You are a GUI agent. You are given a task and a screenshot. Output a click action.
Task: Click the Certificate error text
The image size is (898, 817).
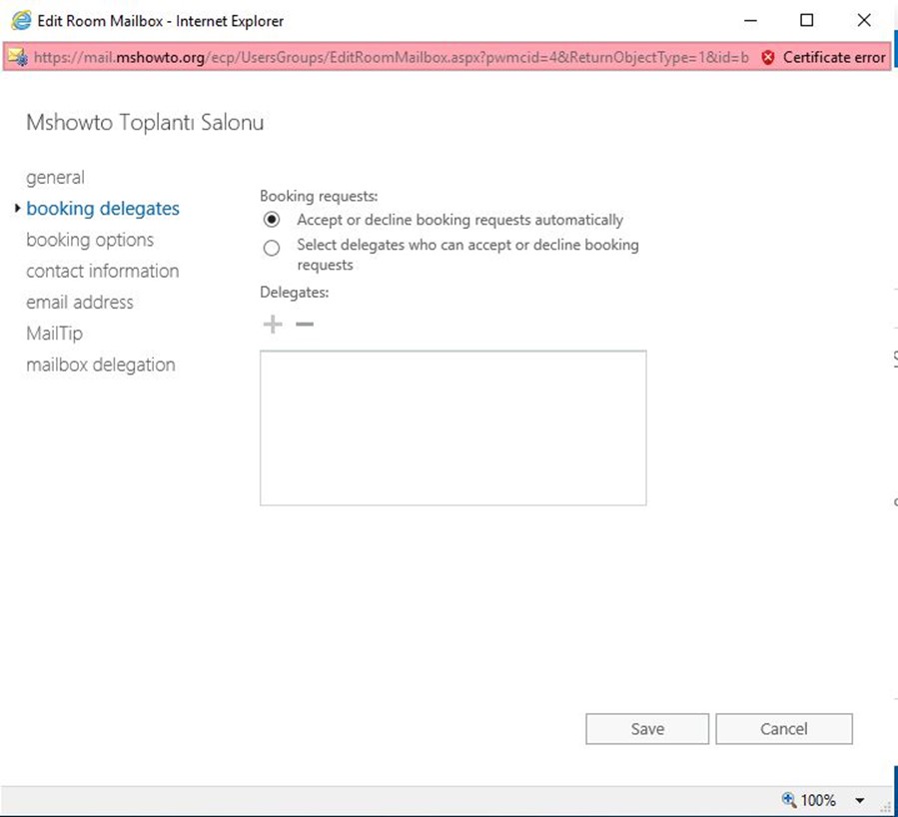(834, 57)
